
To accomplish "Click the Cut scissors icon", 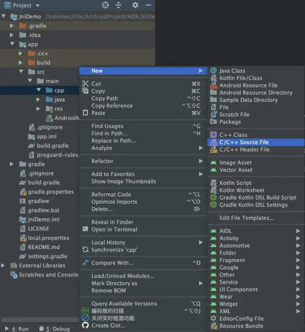I will [x=85, y=84].
